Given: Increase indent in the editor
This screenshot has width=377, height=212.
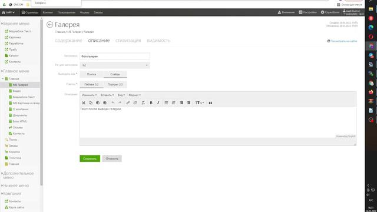Looking at the screenshot, I should click(x=188, y=103).
